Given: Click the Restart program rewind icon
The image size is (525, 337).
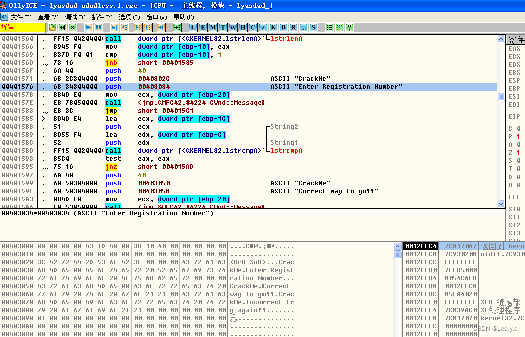Looking at the screenshot, I should pos(62,28).
